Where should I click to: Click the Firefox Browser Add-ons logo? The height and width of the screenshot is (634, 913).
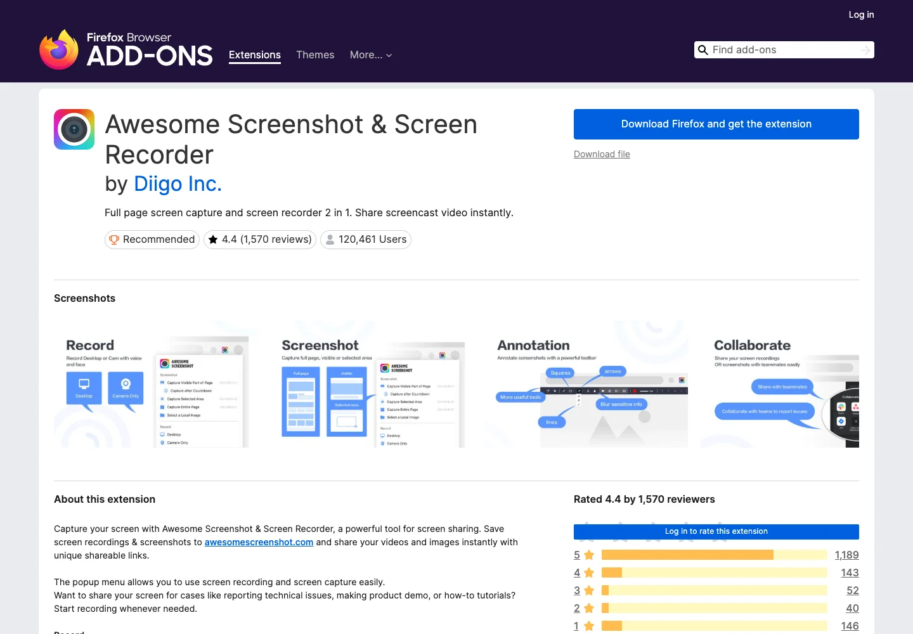(x=126, y=49)
